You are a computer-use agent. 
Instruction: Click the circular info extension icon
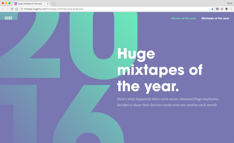pos(222,9)
